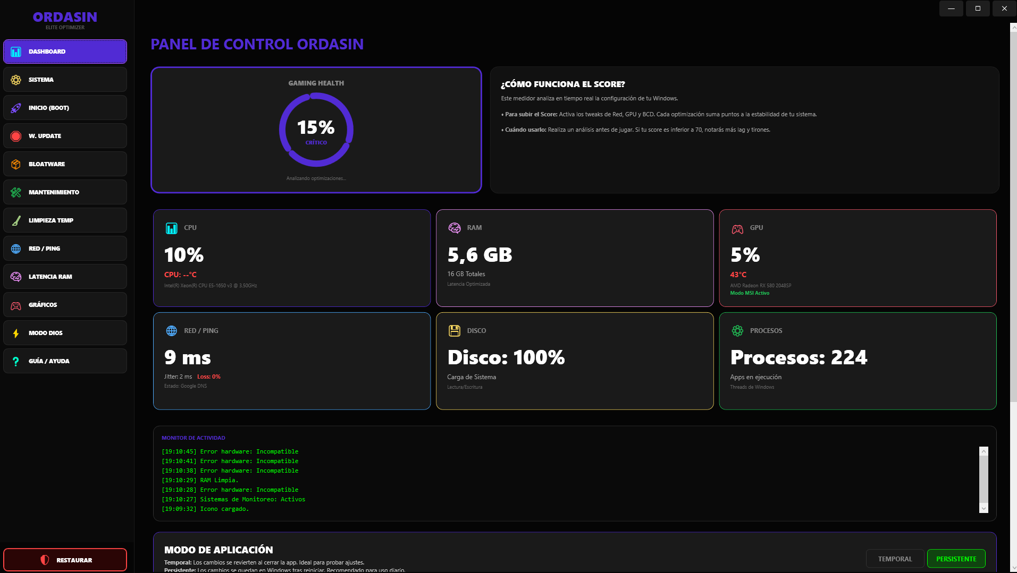This screenshot has height=573, width=1017.
Task: Click the Sistema gear icon
Action: pos(15,79)
